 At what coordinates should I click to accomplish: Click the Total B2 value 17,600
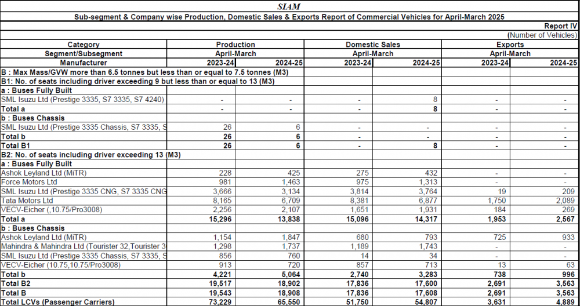point(426,283)
